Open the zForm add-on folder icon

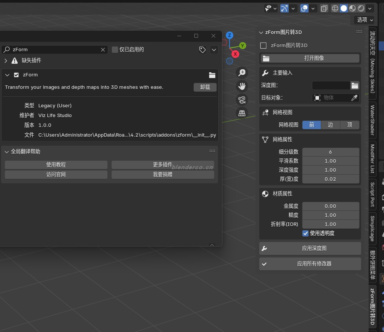212,75
